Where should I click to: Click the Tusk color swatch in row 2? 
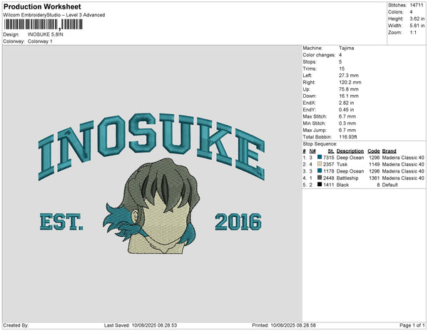[x=320, y=164]
